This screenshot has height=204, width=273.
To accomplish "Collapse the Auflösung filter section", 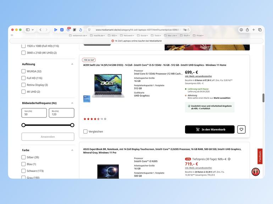I will click(x=72, y=64).
